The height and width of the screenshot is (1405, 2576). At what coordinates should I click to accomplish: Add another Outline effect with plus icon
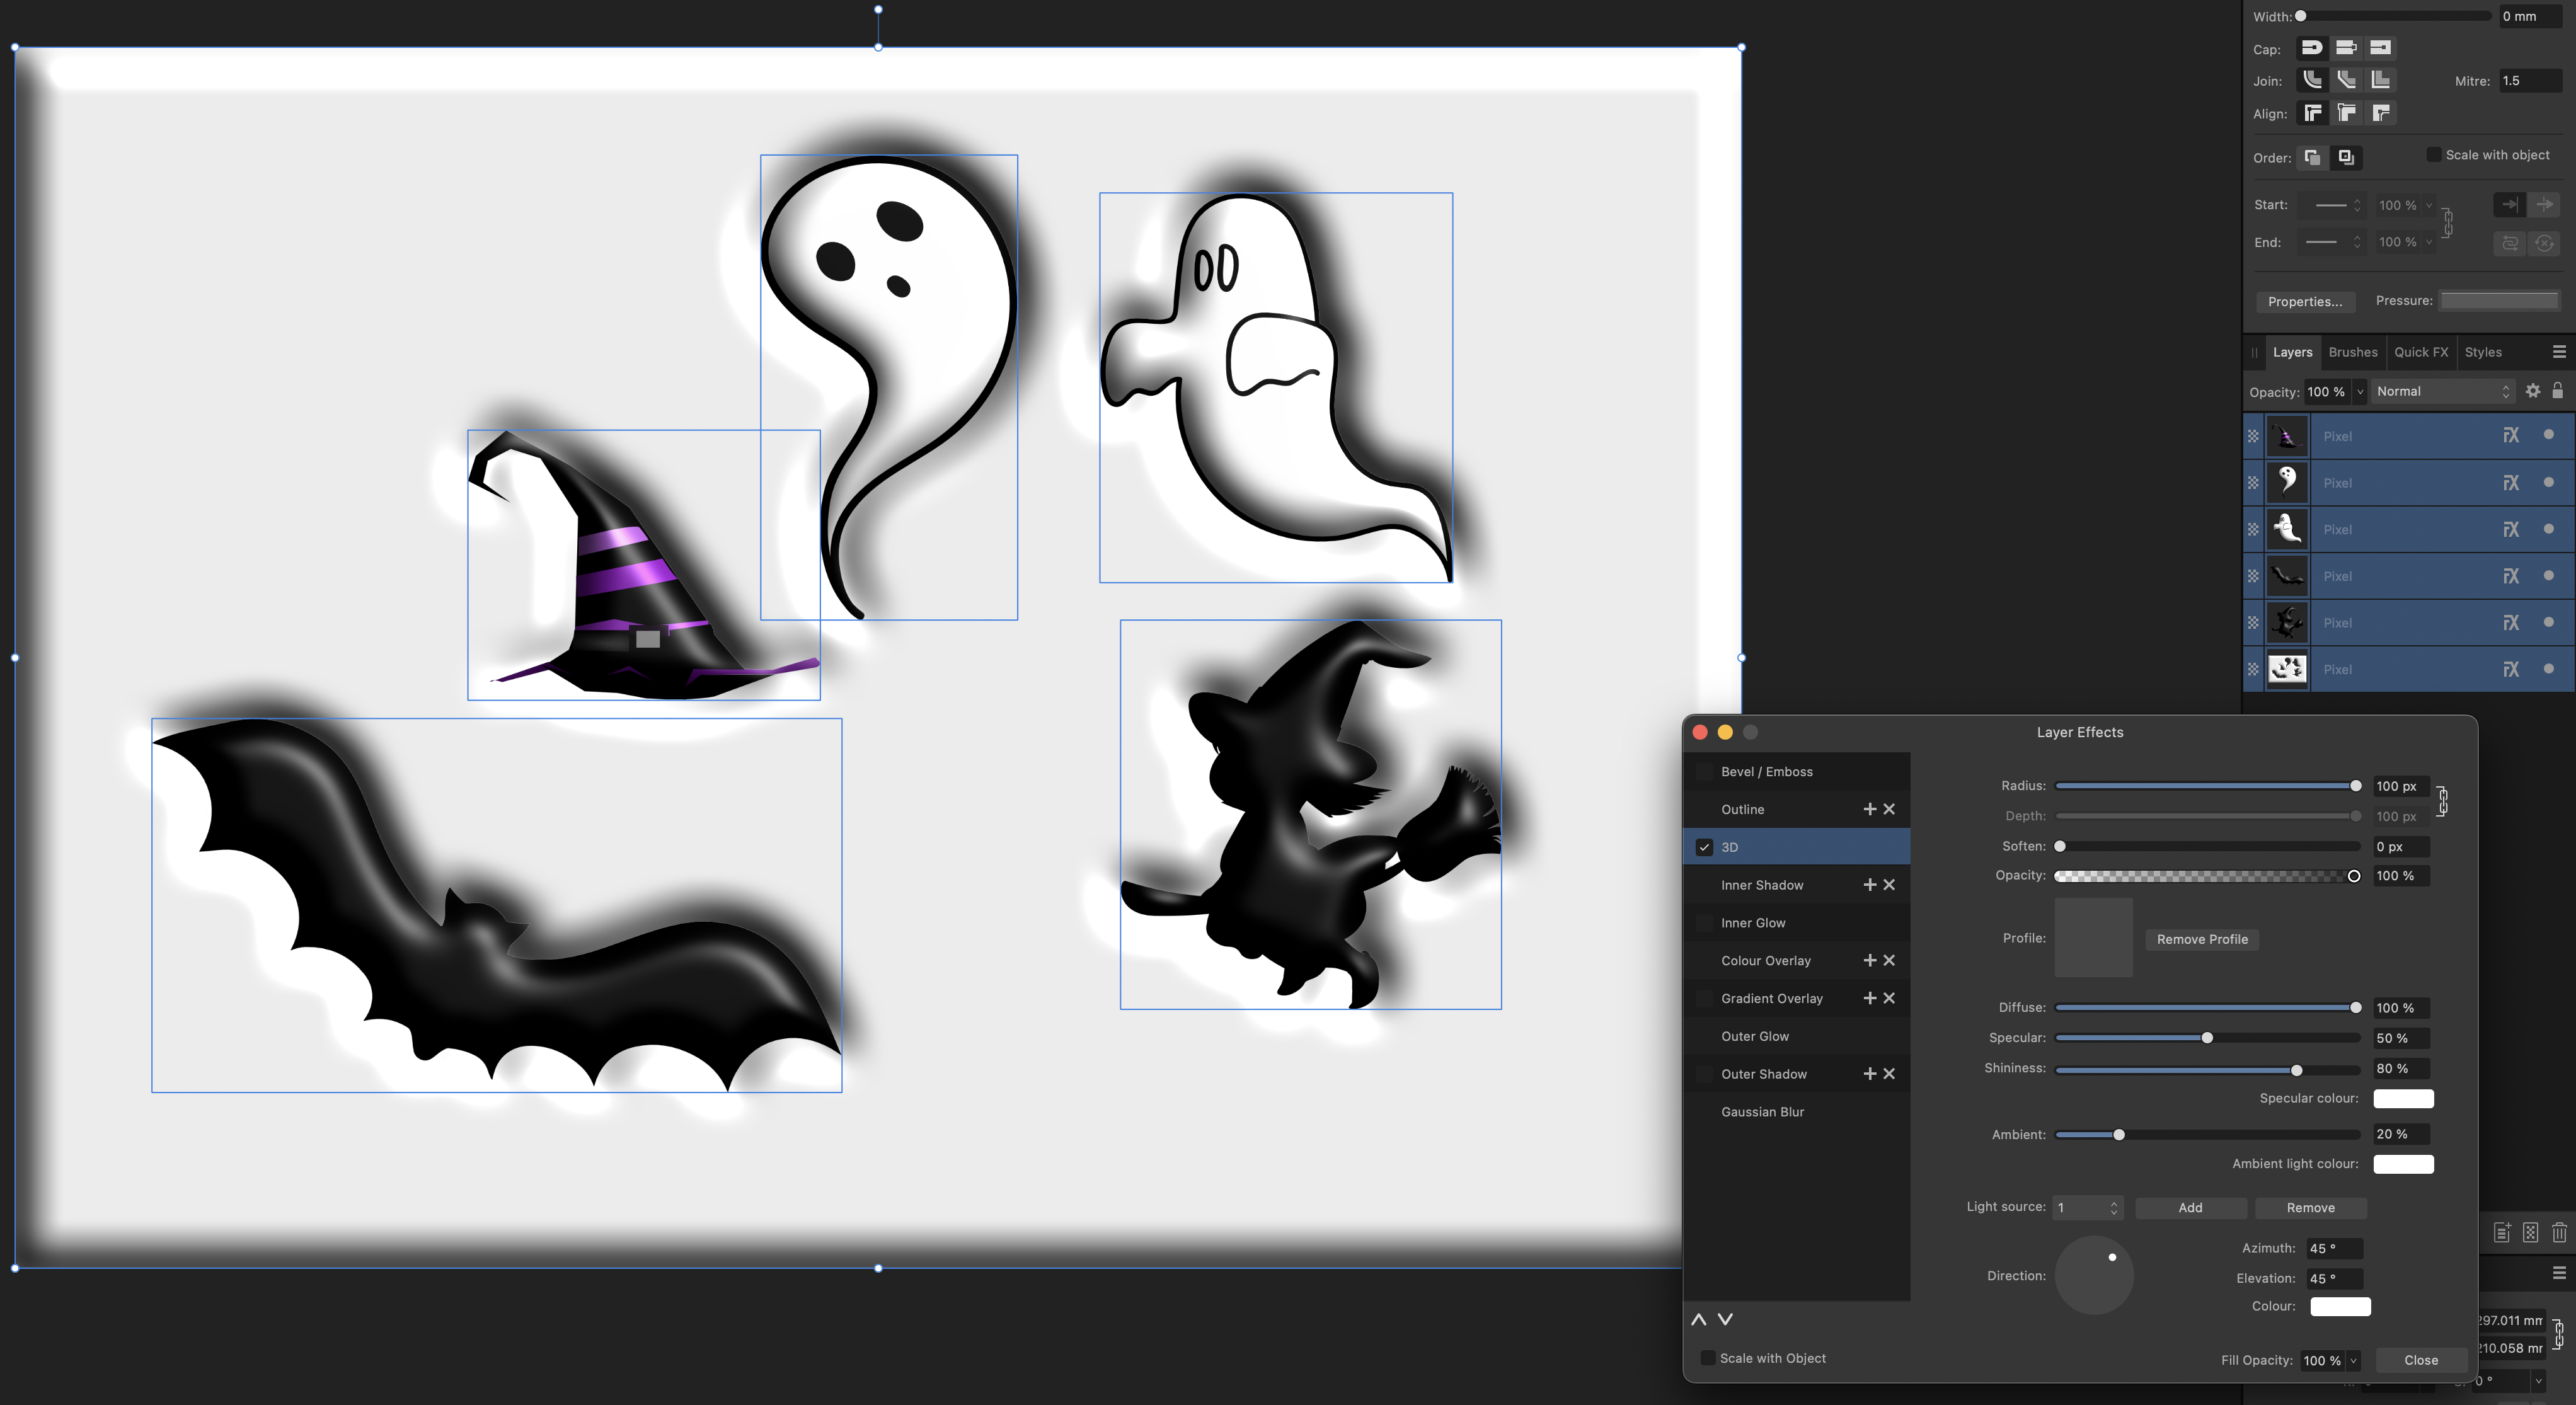pyautogui.click(x=1869, y=809)
